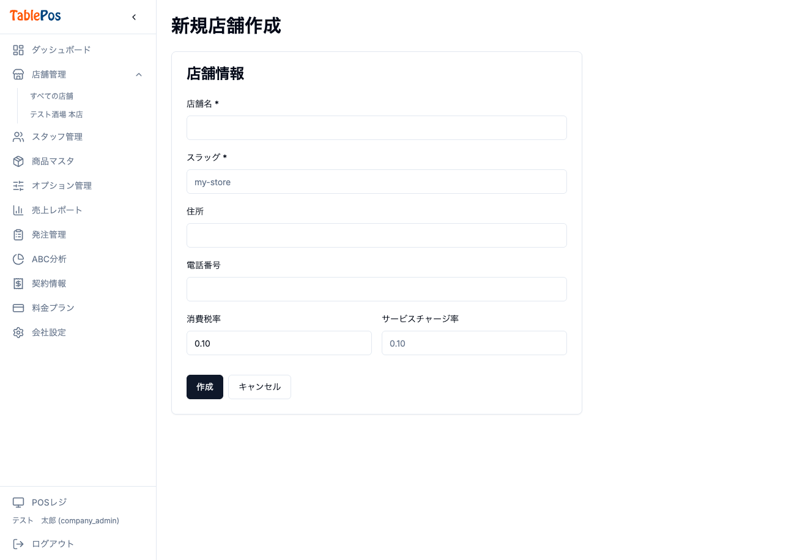Open ダッシュボード in the sidebar
786x560 pixels.
click(78, 50)
